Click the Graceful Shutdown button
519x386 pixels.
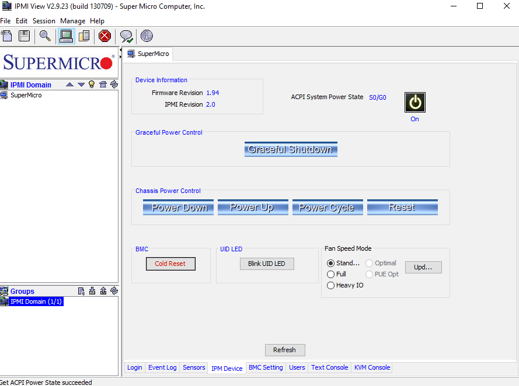[x=291, y=149]
